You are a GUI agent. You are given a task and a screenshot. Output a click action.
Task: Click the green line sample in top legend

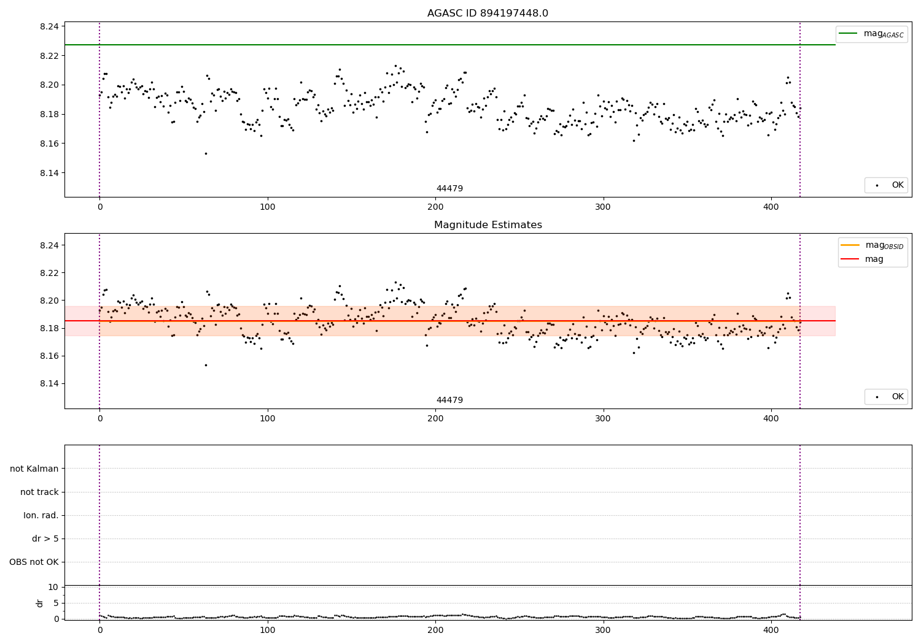click(848, 34)
